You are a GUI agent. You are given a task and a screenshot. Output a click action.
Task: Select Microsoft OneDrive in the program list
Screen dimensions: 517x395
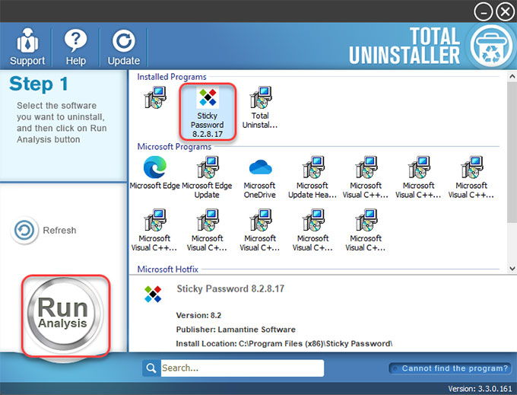260,177
